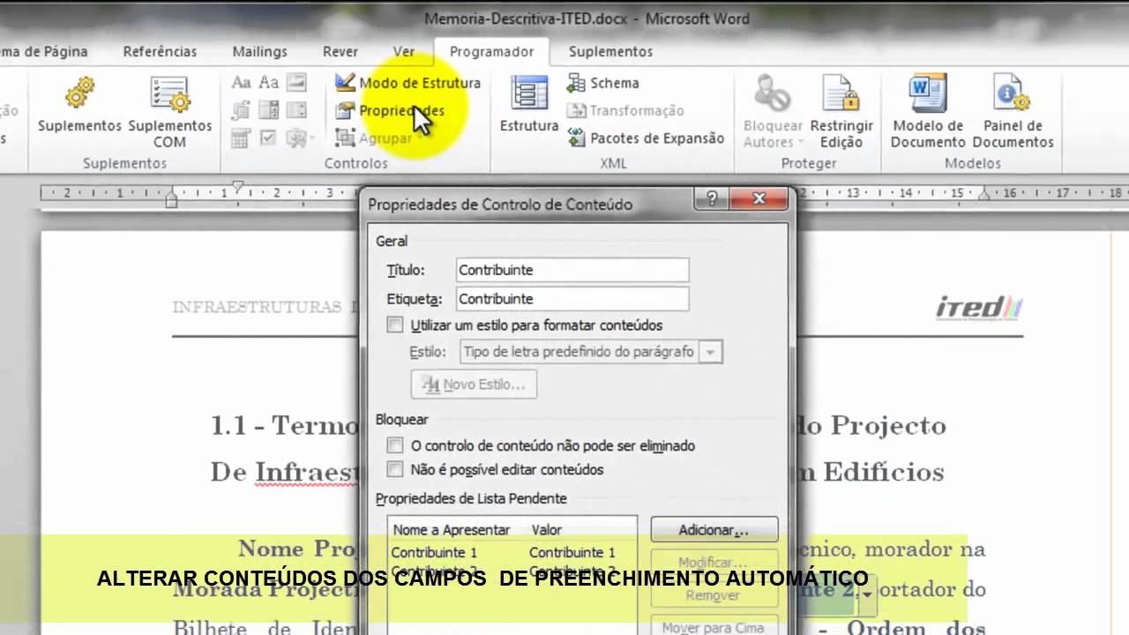Click the Etiqueta input field
Screen dimensions: 1129x635
click(x=572, y=299)
